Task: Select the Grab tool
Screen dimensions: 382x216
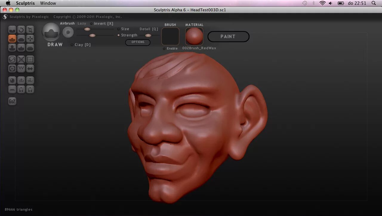Action: coord(30,38)
